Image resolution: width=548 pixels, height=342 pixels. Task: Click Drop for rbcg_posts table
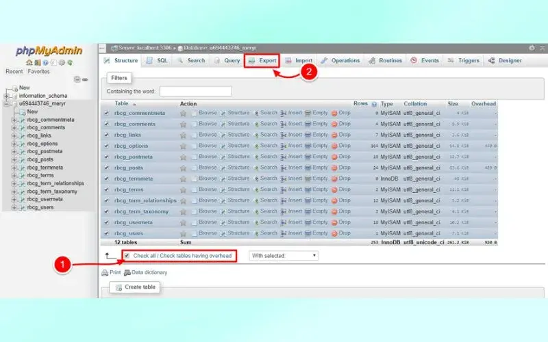(340, 168)
